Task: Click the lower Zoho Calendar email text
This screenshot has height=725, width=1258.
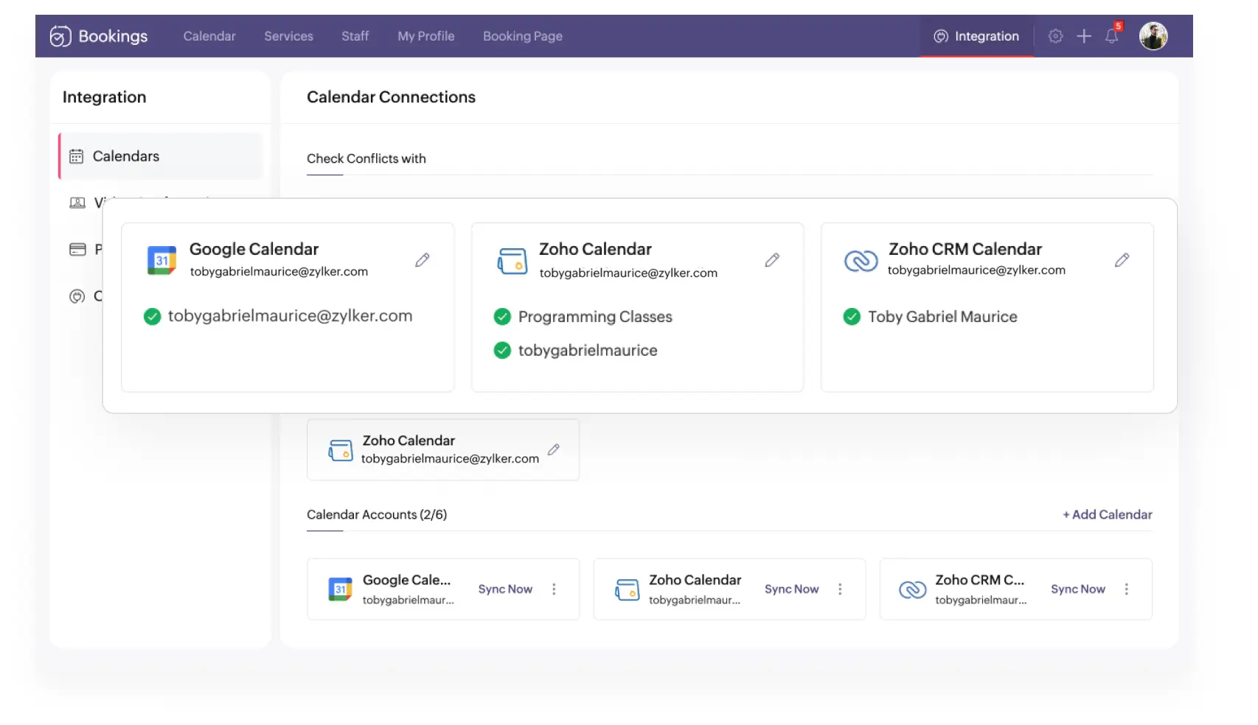Action: coord(450,459)
